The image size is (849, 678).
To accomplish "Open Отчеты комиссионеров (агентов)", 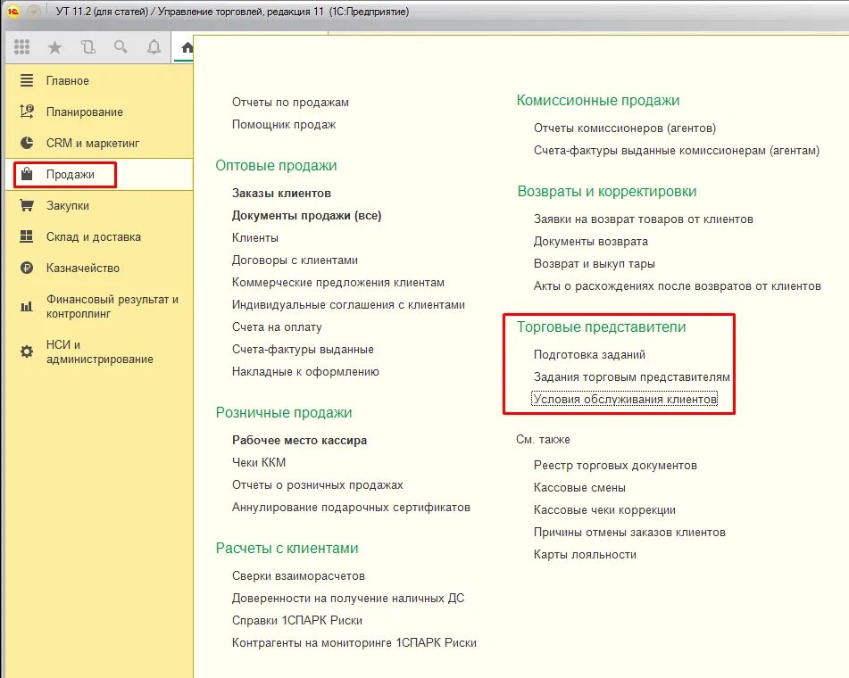I will pyautogui.click(x=625, y=128).
